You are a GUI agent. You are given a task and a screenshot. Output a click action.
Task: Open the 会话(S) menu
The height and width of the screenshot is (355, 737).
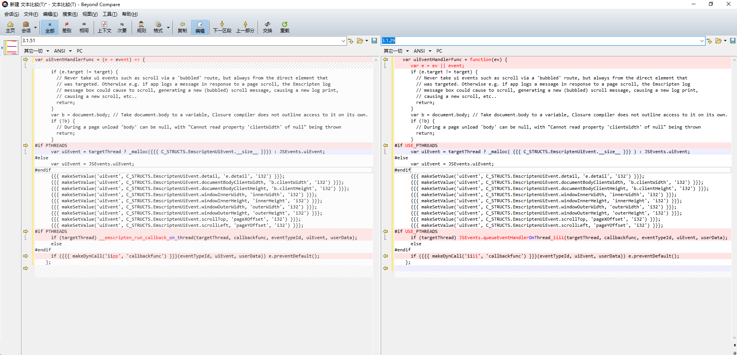click(x=12, y=14)
